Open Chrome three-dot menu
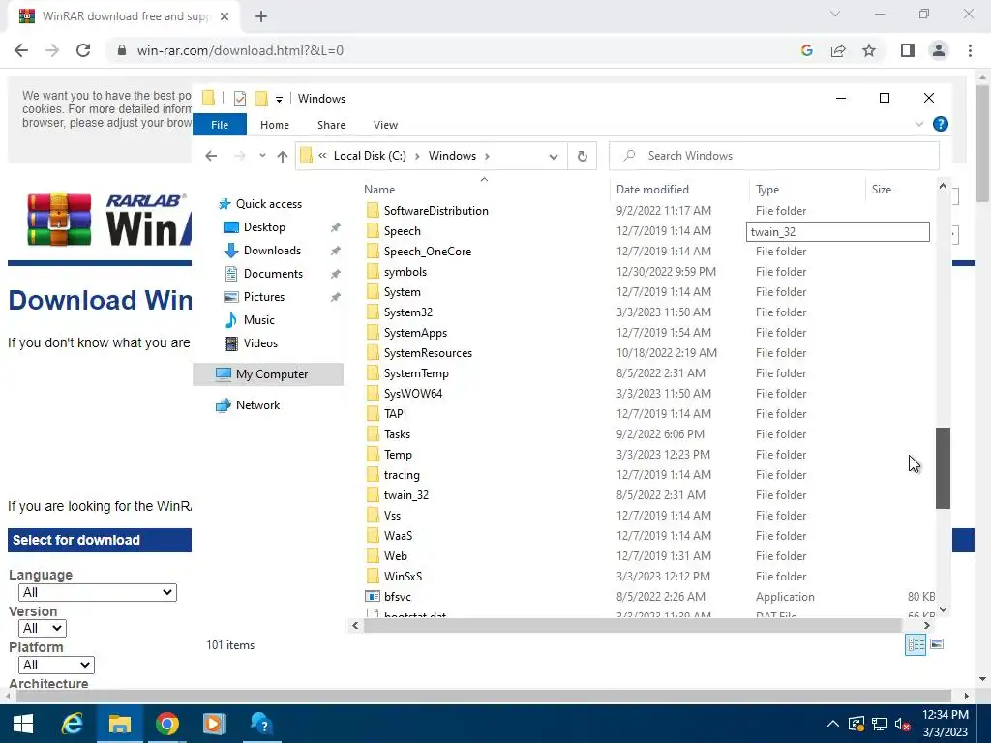991x743 pixels. [970, 50]
